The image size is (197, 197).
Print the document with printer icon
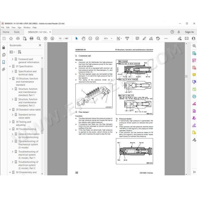(32, 39)
